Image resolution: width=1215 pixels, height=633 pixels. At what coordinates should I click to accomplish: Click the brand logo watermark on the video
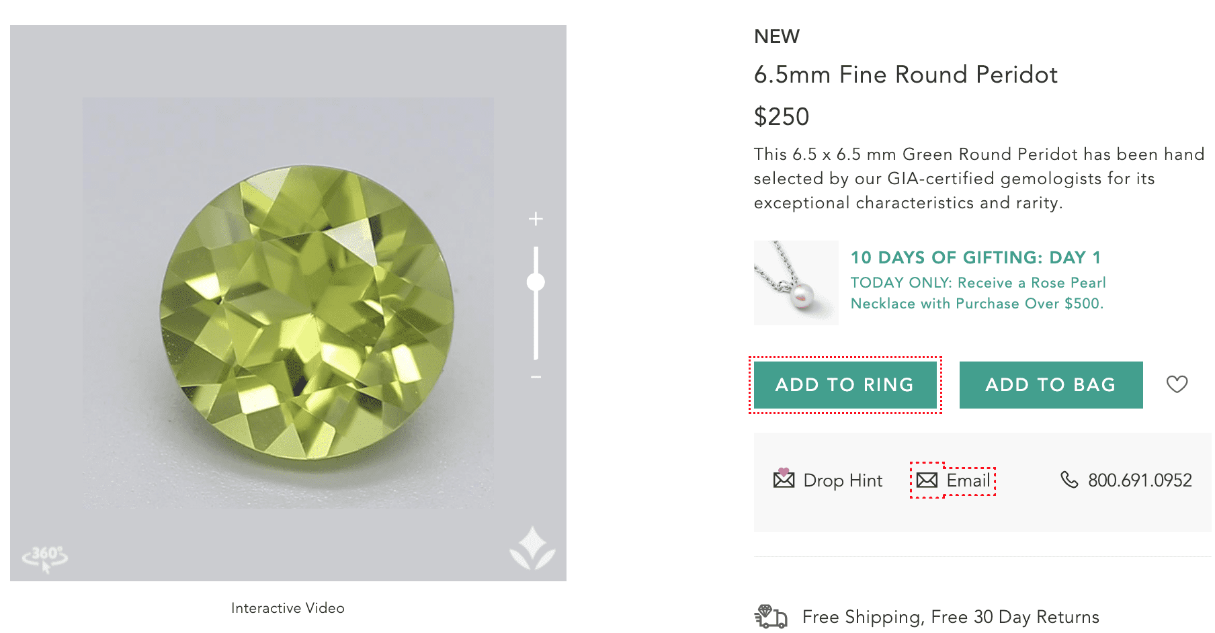532,548
